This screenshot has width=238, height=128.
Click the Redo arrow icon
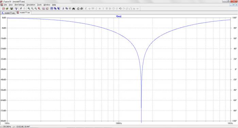point(124,8)
